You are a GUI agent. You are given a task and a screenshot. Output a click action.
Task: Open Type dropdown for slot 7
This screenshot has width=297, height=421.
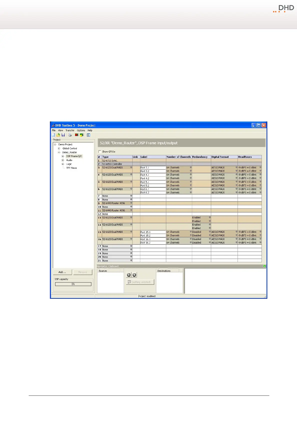(131, 196)
